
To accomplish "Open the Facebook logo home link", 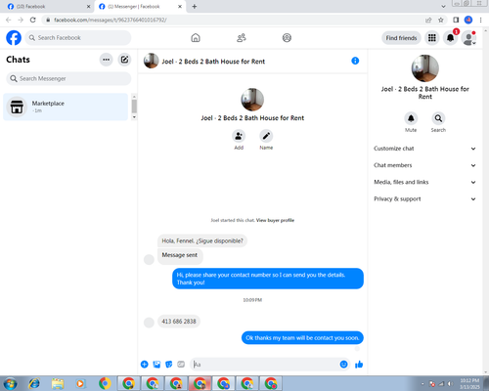I will click(x=14, y=38).
